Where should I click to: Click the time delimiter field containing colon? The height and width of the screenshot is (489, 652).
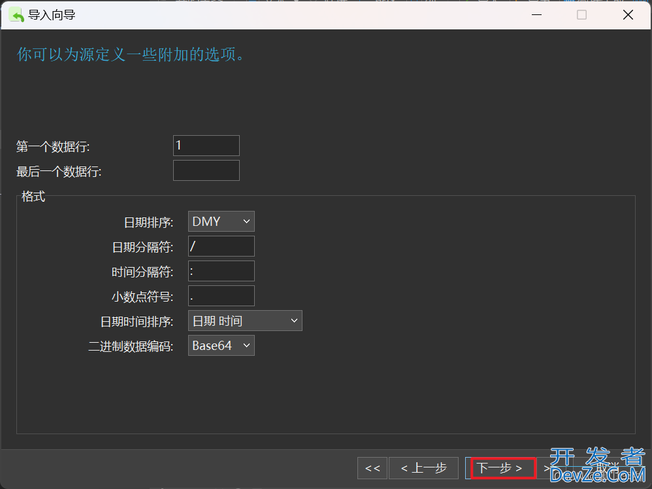pos(221,272)
